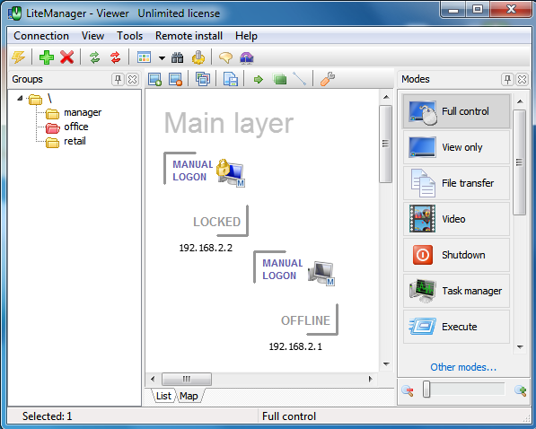Click the LiteManager title bar app icon
This screenshot has width=536, height=429.
point(14,13)
